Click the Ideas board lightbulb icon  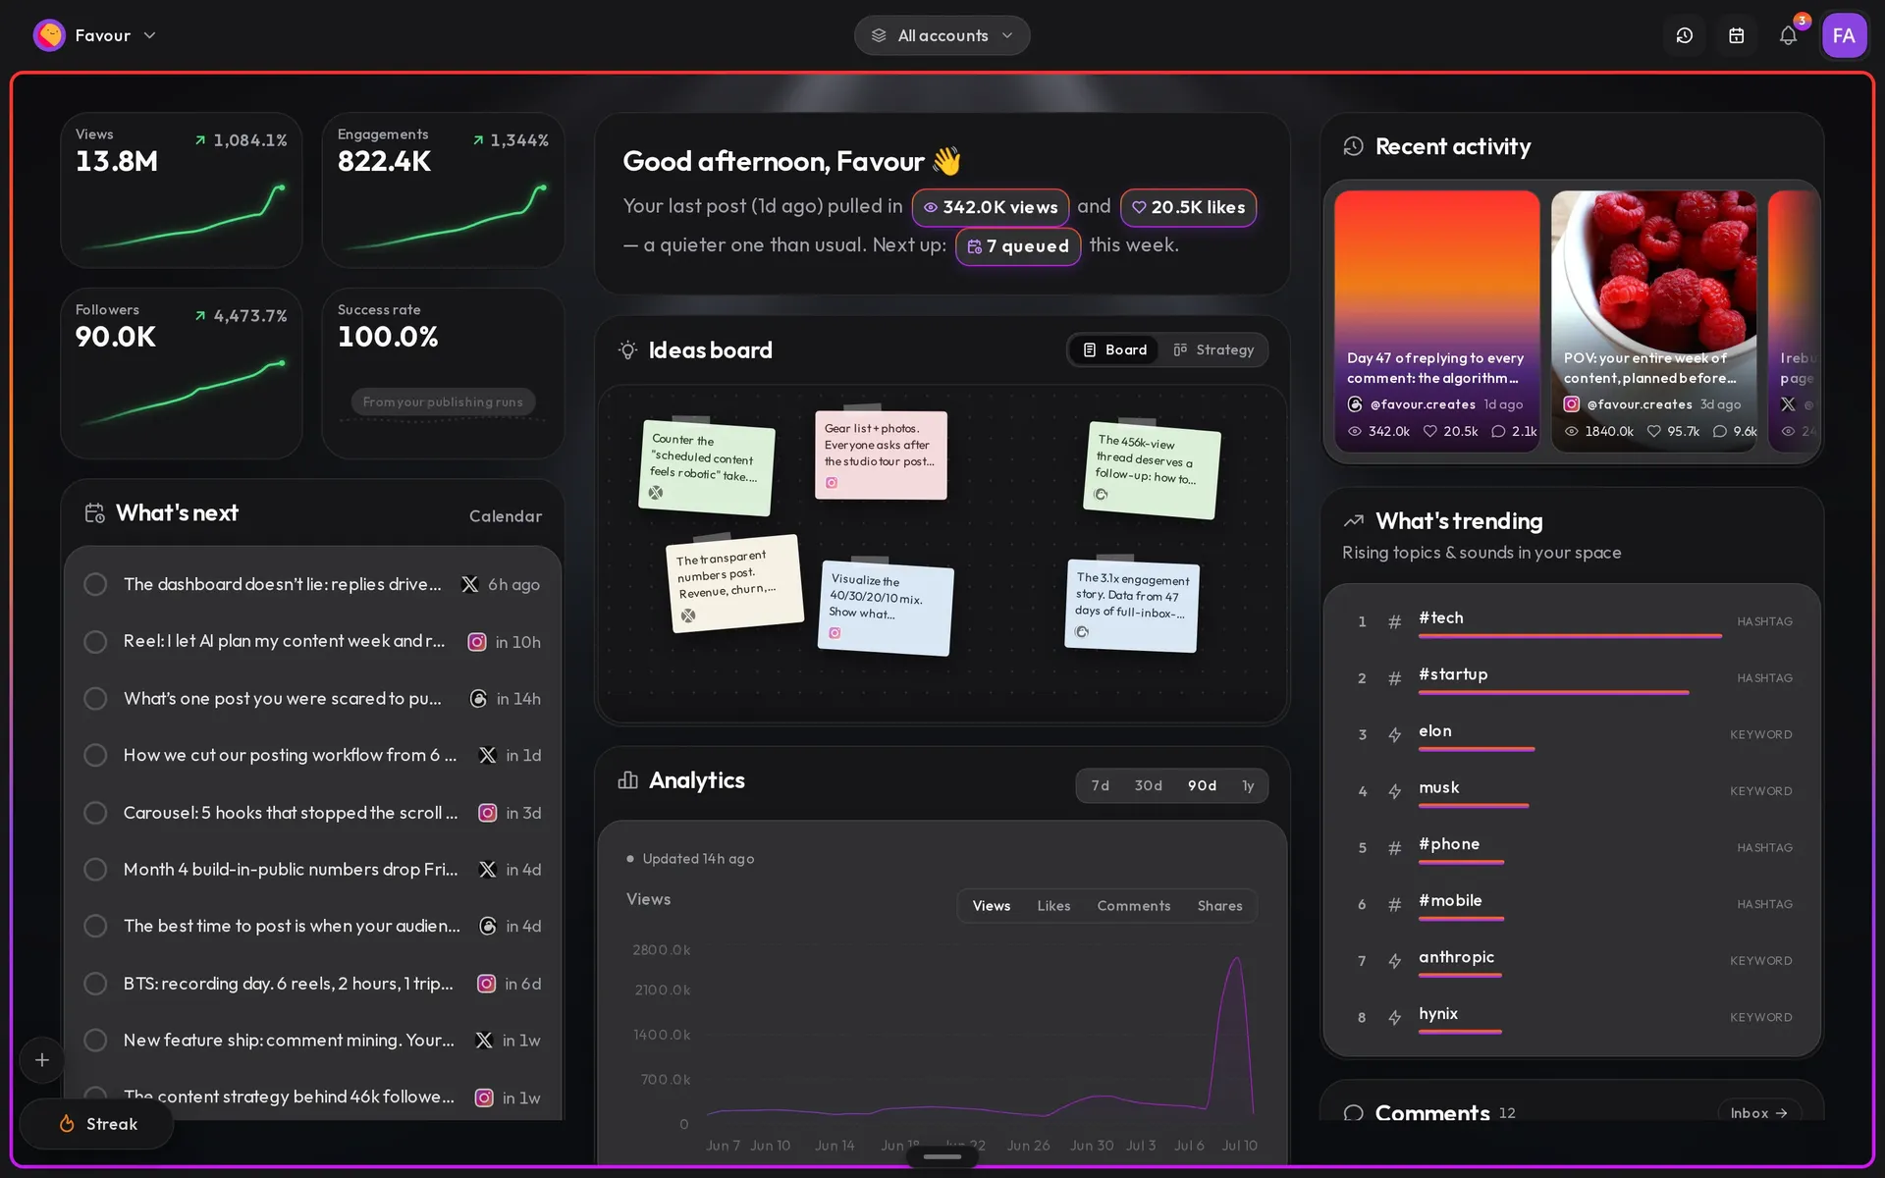click(x=628, y=349)
